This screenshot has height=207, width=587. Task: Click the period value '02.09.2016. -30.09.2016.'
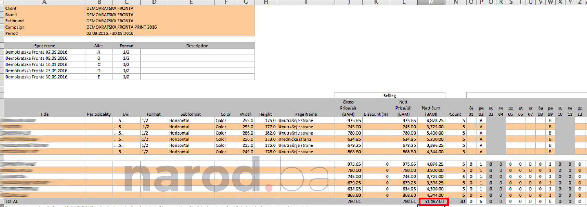point(111,33)
